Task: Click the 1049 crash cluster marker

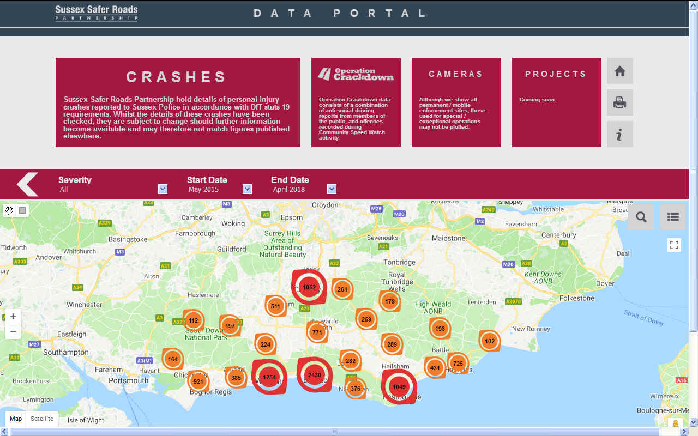Action: point(399,387)
